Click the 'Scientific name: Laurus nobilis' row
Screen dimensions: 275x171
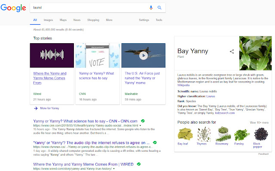(197, 91)
